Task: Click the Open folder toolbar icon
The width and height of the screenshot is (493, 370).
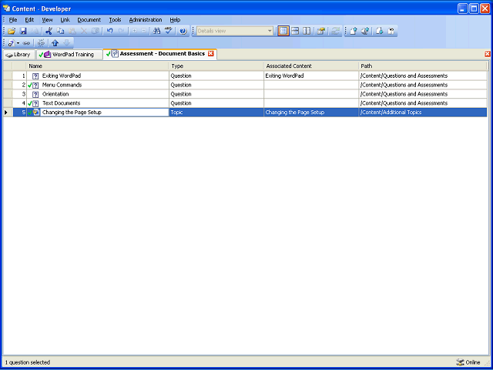Action: pyautogui.click(x=12, y=31)
